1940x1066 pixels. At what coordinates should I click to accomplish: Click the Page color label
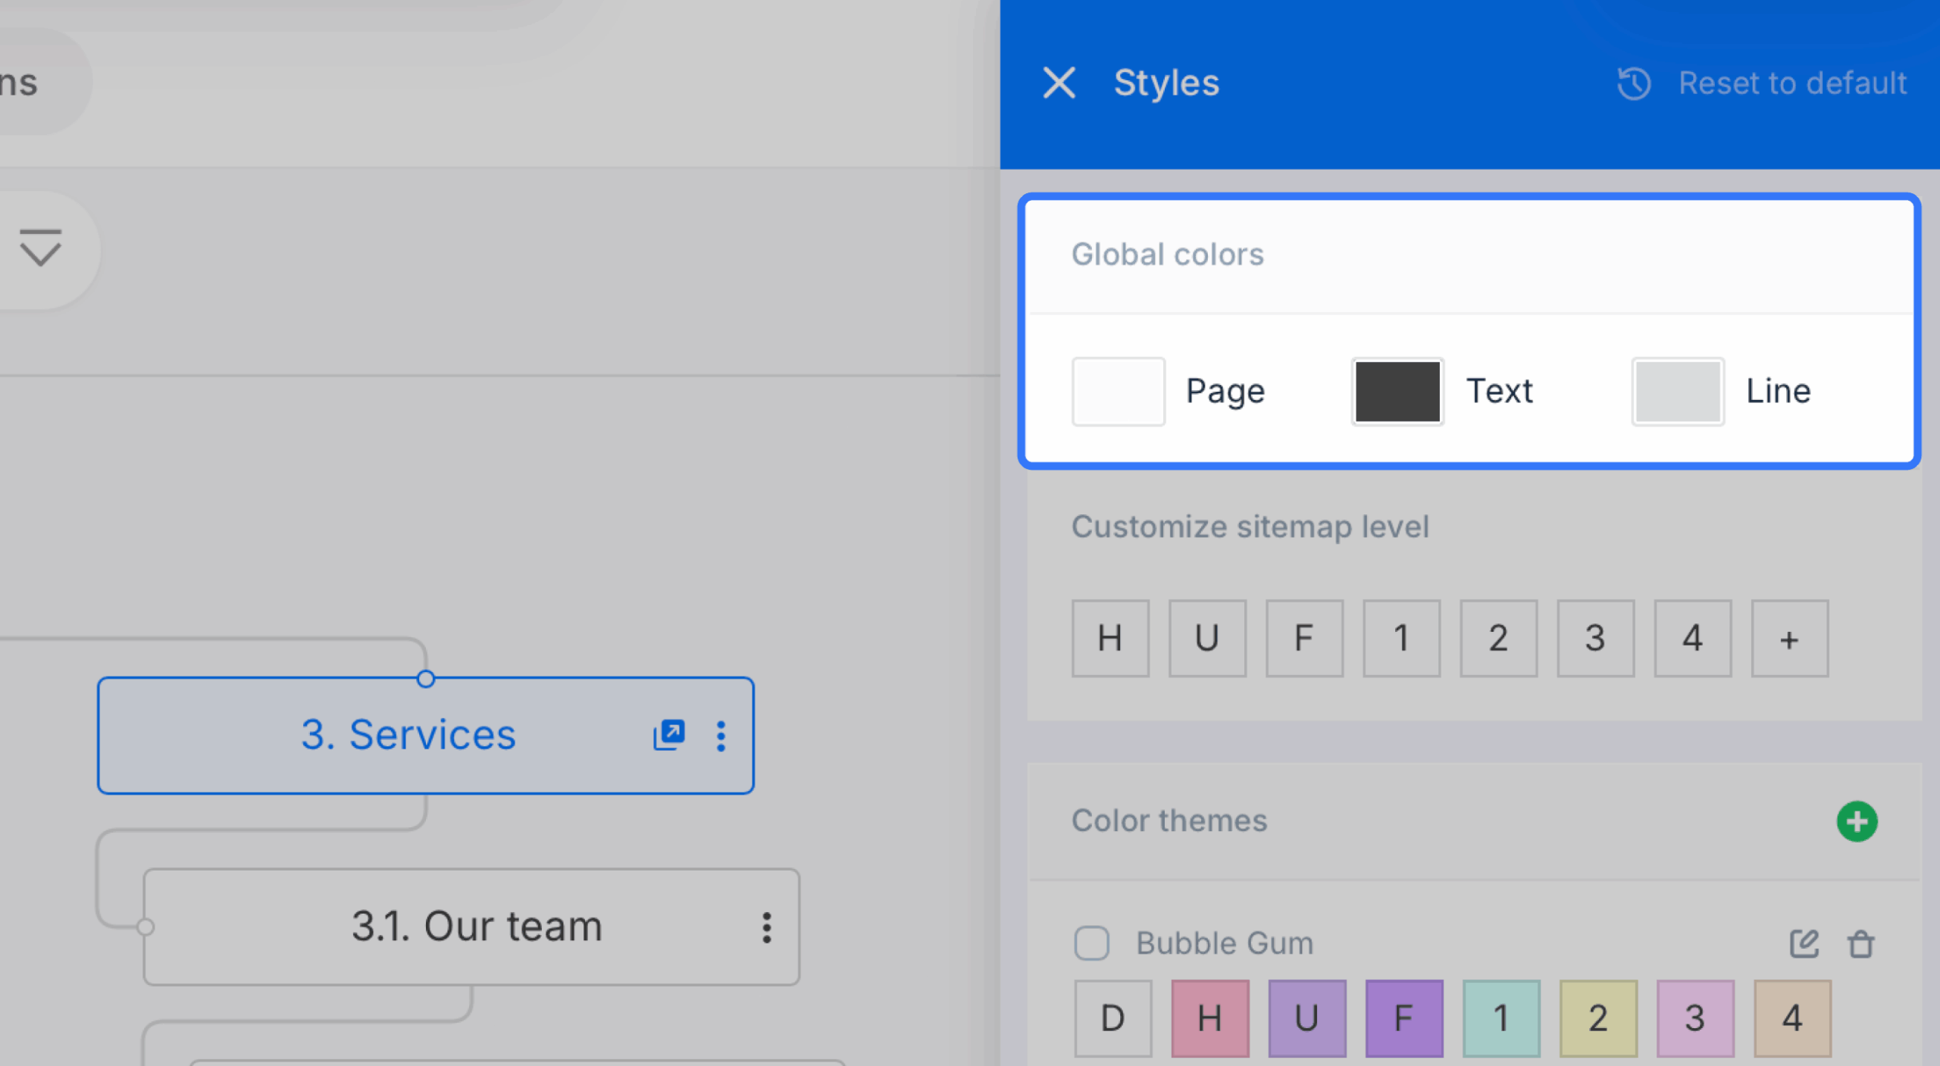click(x=1225, y=392)
